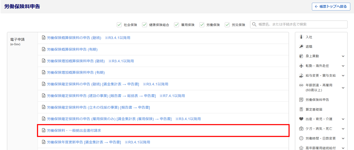Expand the 転勤・海外赴任 chevron
The width and height of the screenshot is (354, 150).
[x=343, y=66]
